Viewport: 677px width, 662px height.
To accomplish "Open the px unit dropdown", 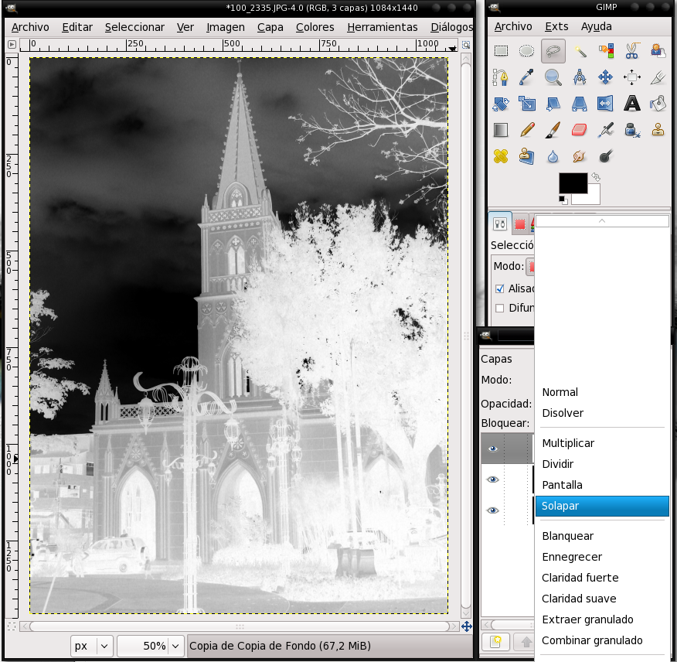I will click(x=92, y=646).
